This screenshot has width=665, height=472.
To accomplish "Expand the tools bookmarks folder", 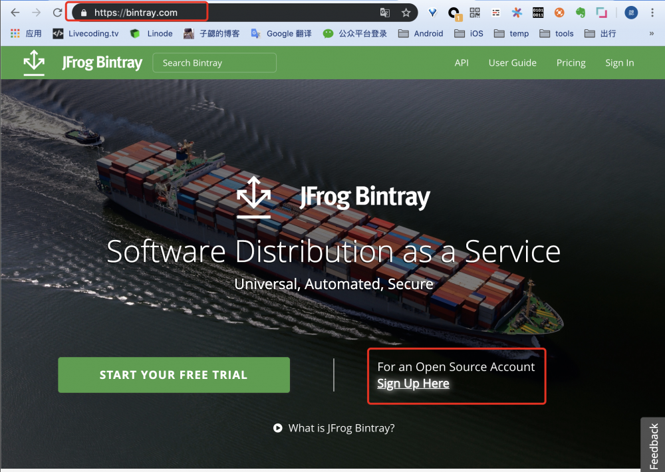I will (557, 33).
